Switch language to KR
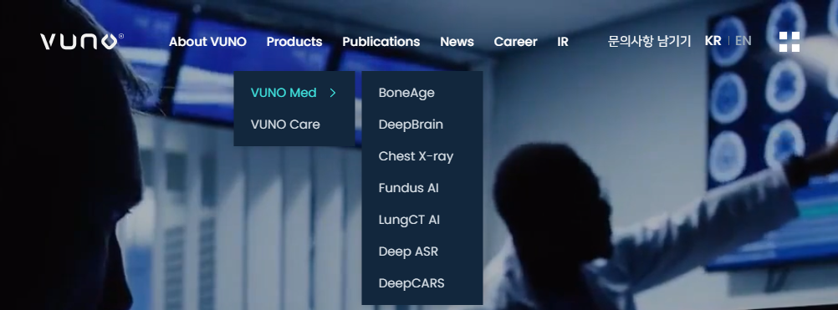The image size is (838, 310). pos(713,41)
